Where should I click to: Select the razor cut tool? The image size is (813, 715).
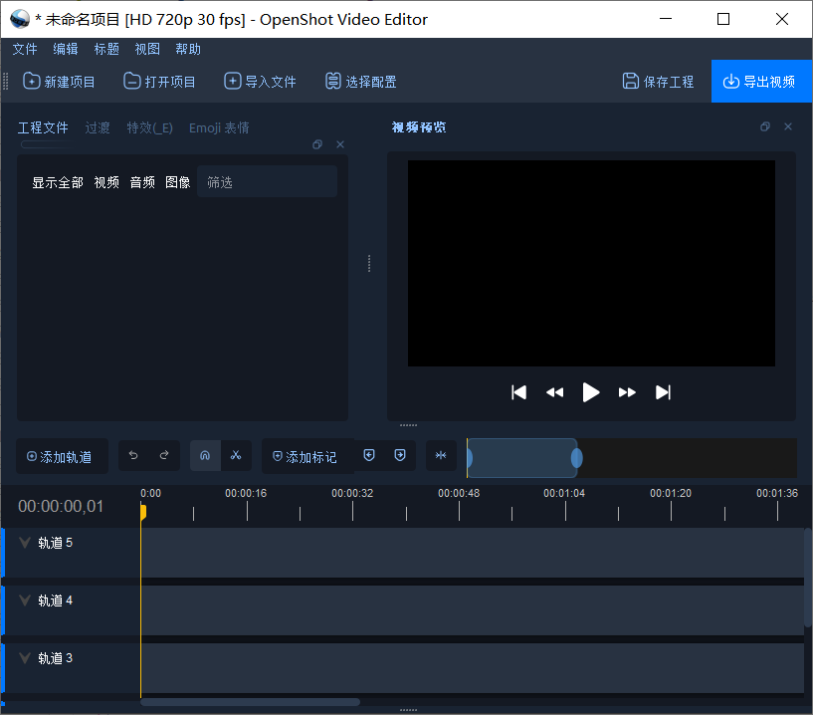[236, 455]
